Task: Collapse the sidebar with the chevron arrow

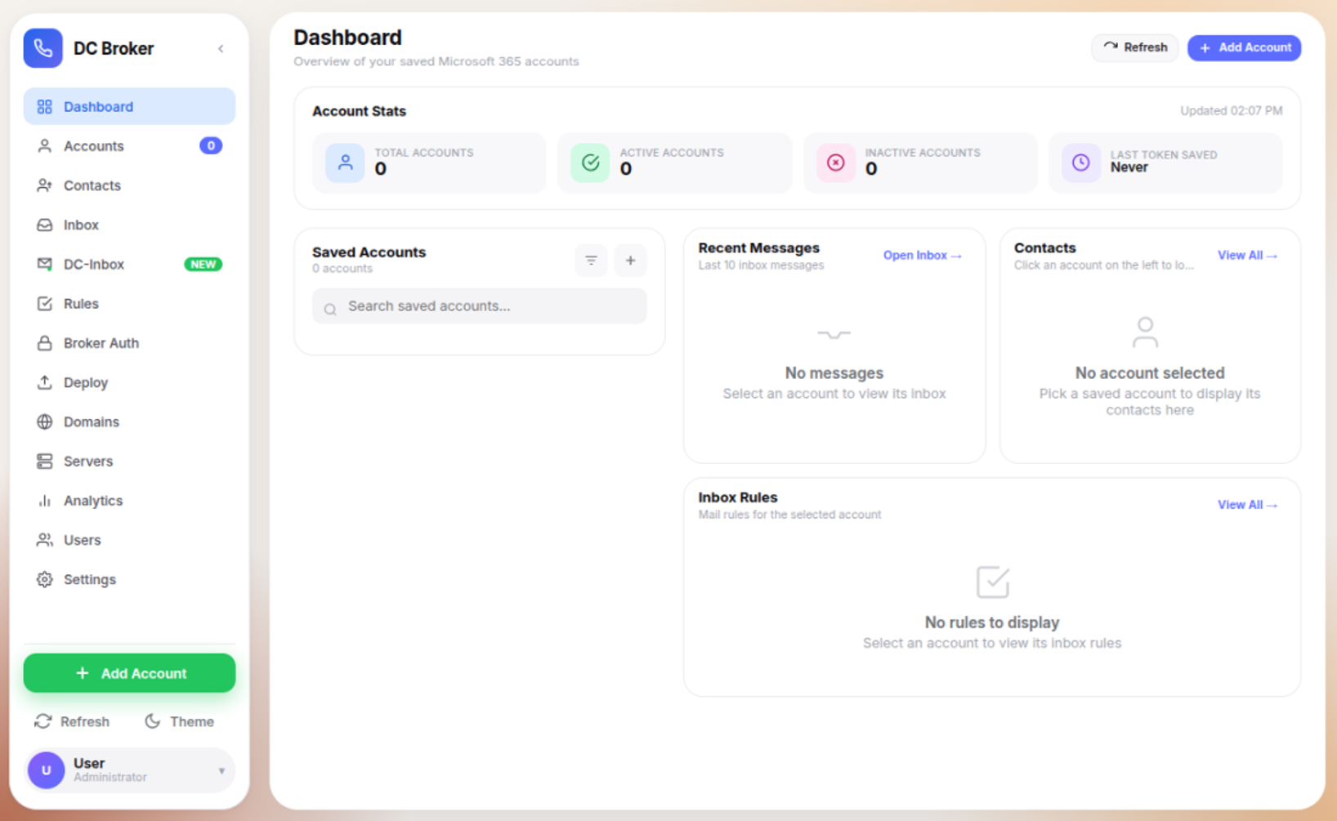Action: pyautogui.click(x=221, y=49)
